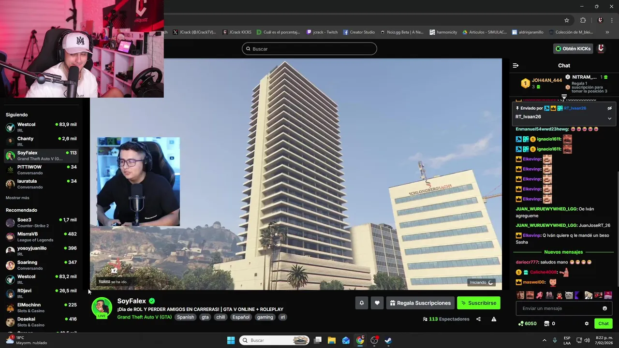Open recommended channel Soarinng
This screenshot has width=619, height=348.
[x=41, y=265]
